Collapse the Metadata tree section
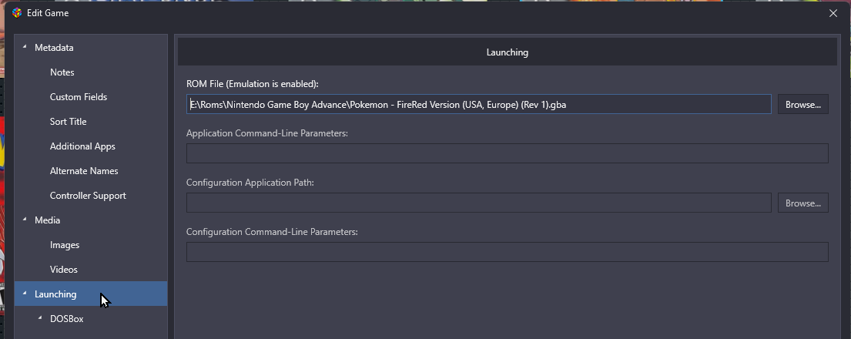The height and width of the screenshot is (339, 851). [x=25, y=48]
